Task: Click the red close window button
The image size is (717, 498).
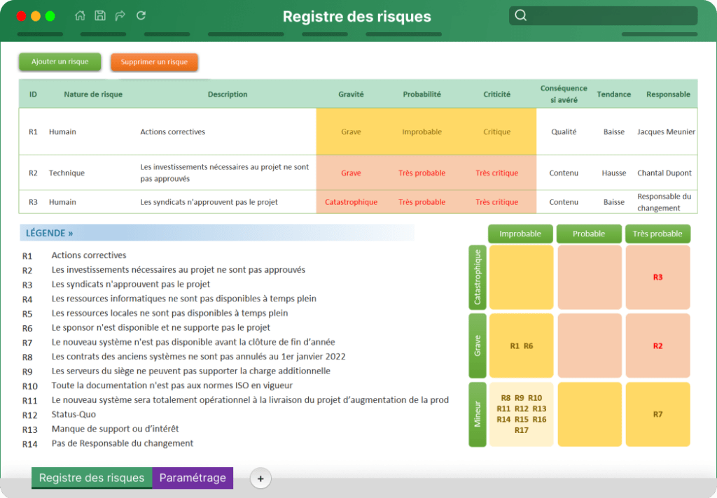Action: click(x=22, y=17)
